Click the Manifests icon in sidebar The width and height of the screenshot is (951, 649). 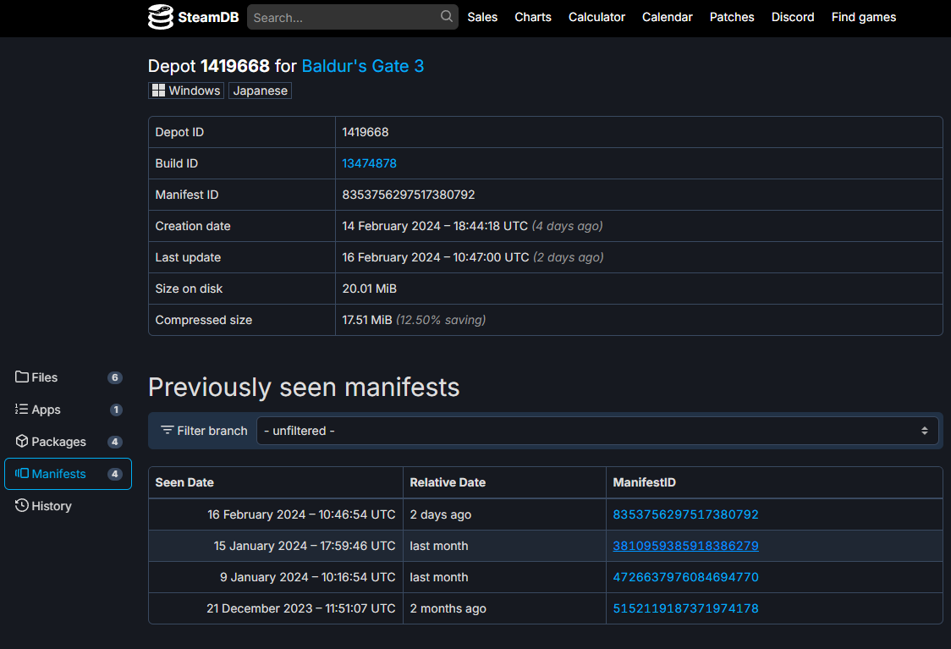22,473
